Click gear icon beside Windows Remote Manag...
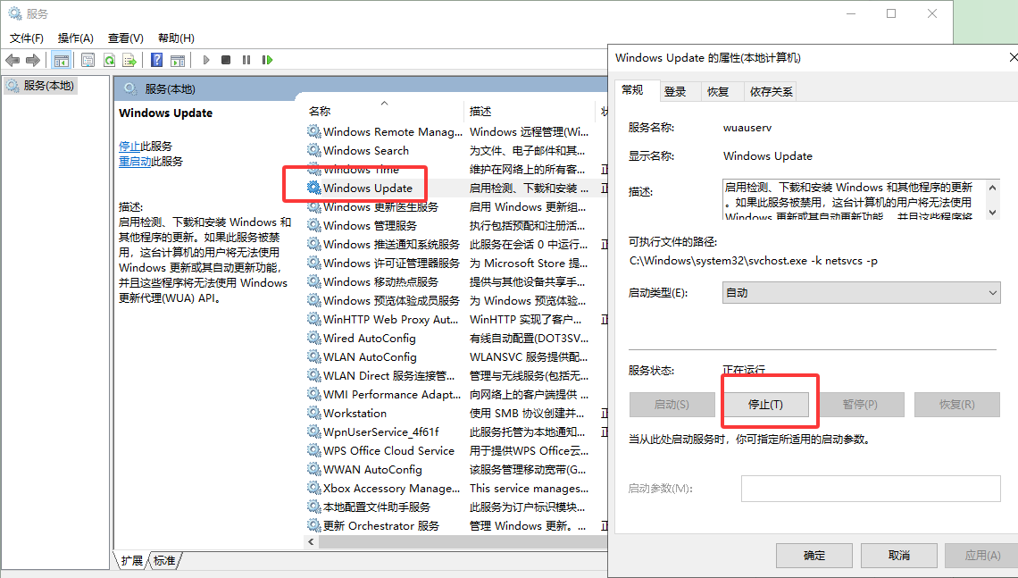This screenshot has height=578, width=1018. coord(314,131)
